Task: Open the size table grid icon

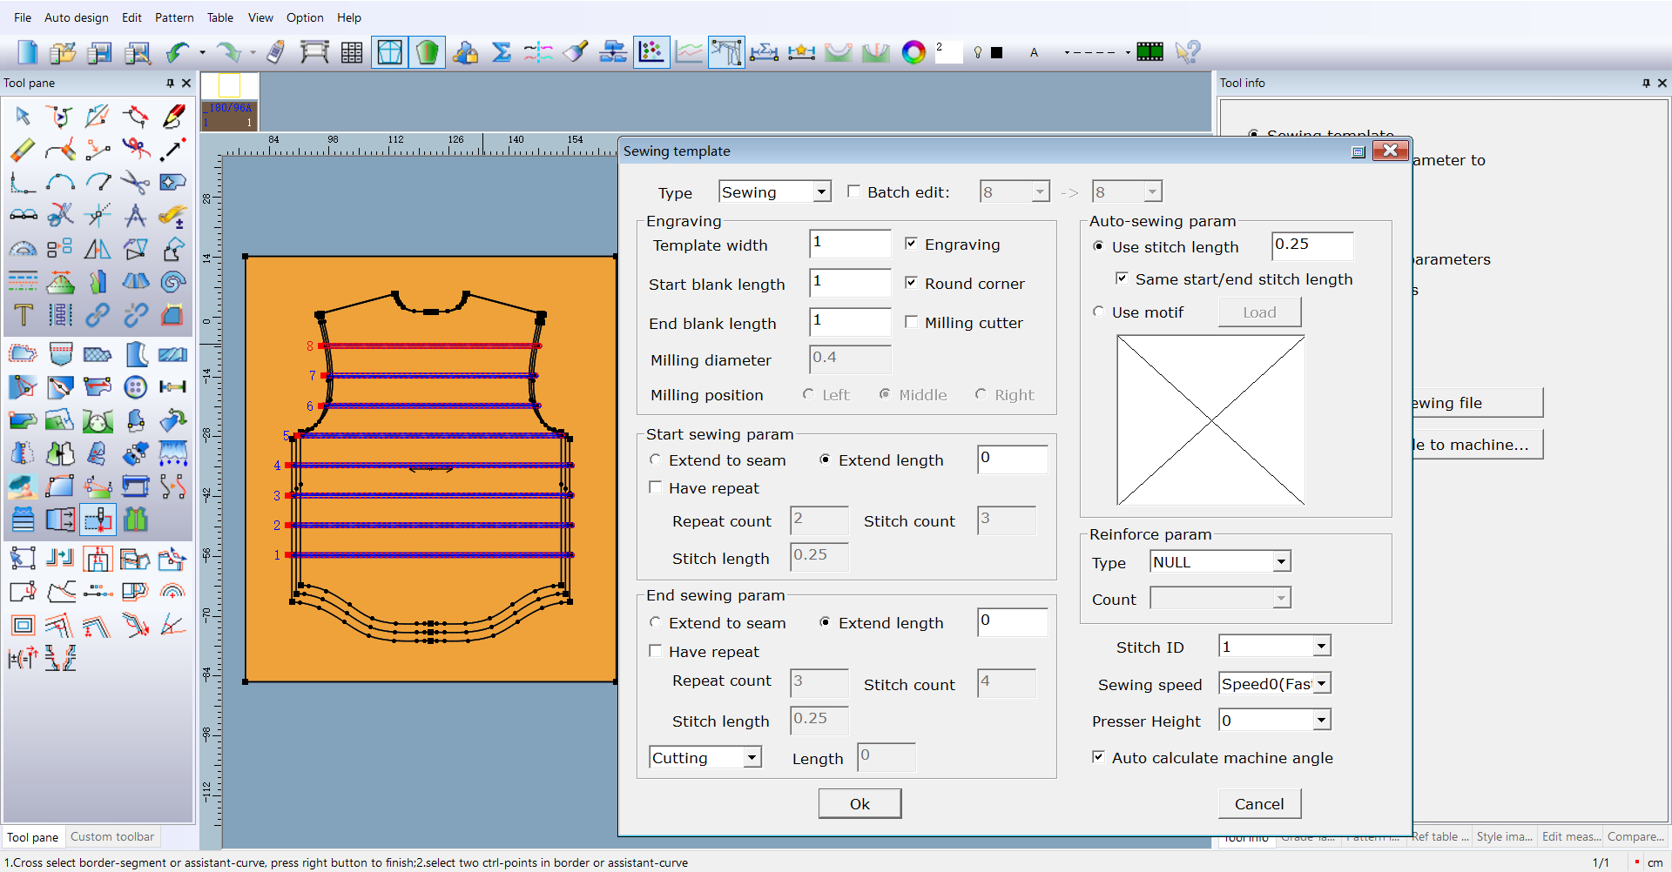Action: pyautogui.click(x=352, y=52)
